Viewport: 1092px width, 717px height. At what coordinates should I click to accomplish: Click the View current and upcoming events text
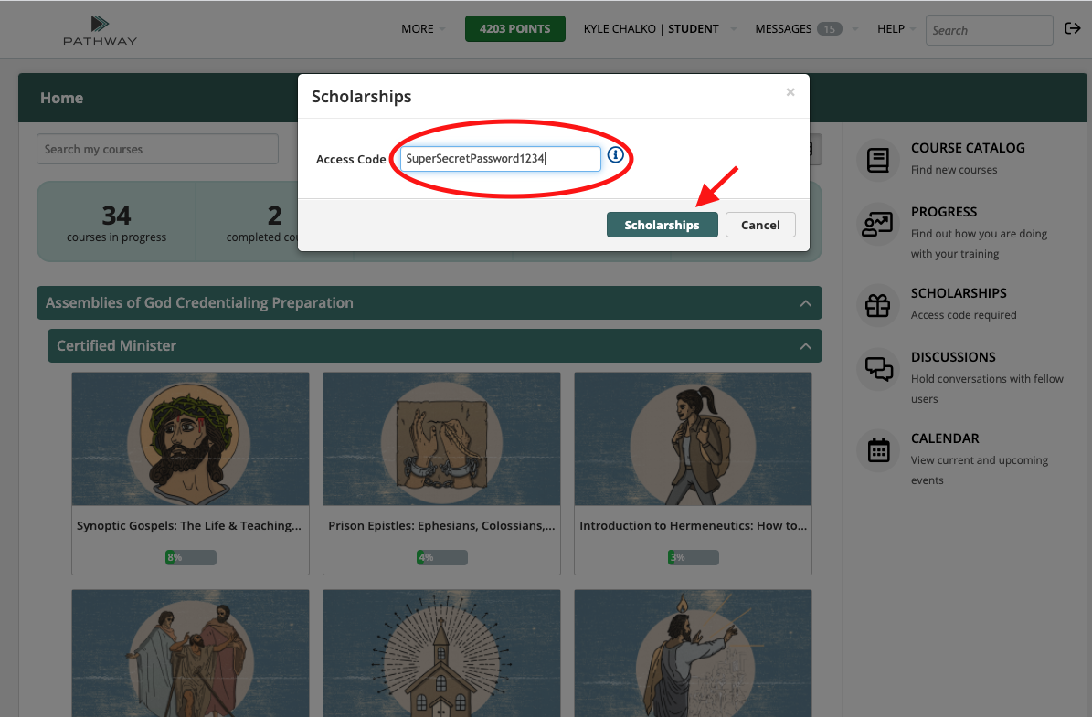tap(980, 469)
